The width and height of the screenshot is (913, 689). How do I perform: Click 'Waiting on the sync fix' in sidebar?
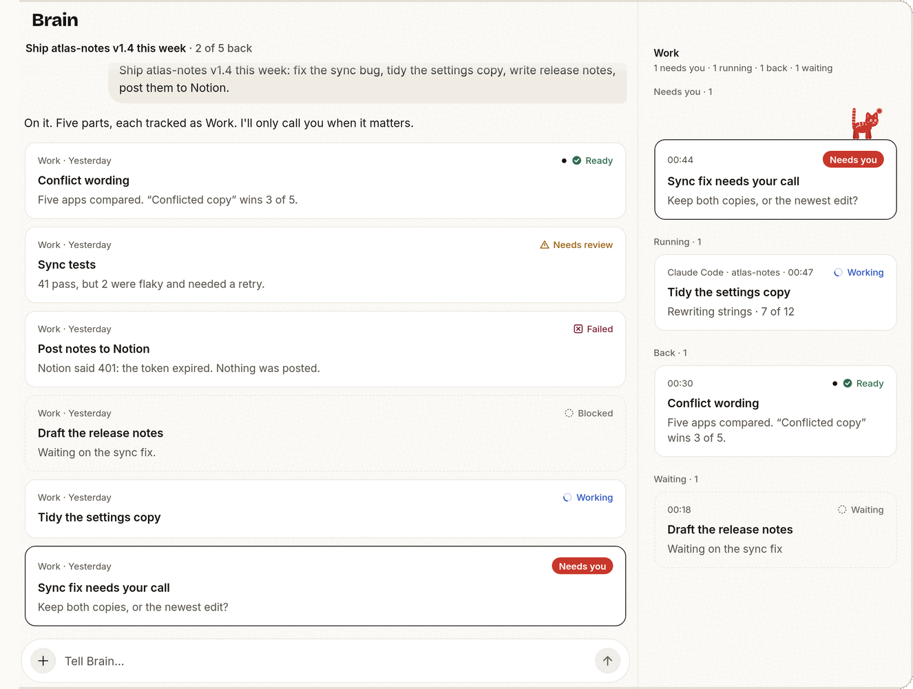724,549
